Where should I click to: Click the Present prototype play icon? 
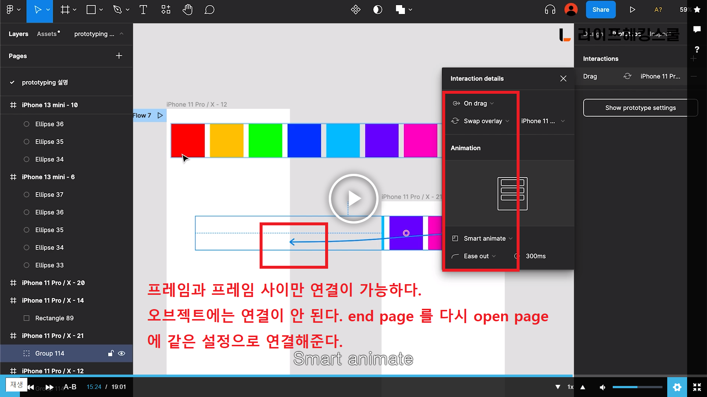click(632, 10)
